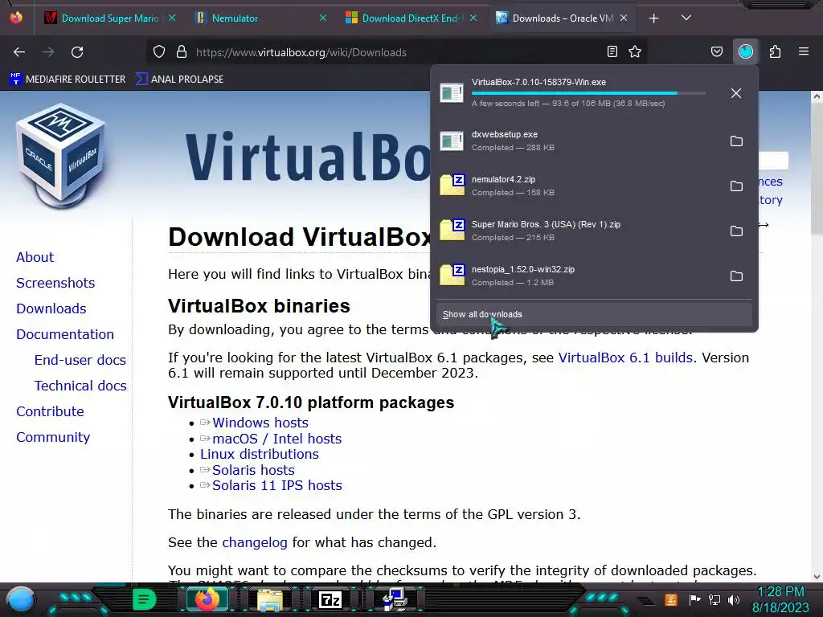Click the Windows hosts download link

pos(260,423)
